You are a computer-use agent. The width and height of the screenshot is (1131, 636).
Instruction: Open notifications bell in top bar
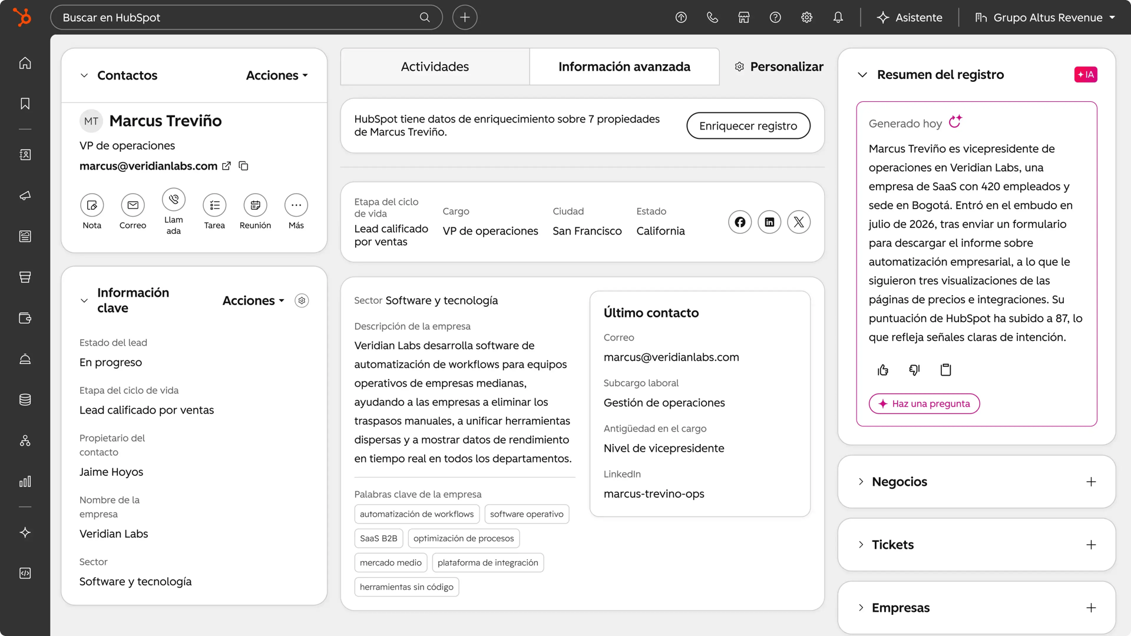tap(838, 18)
